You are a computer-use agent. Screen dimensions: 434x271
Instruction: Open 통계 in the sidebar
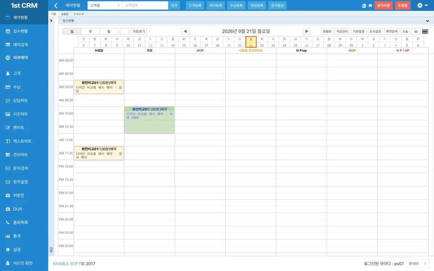[24, 236]
